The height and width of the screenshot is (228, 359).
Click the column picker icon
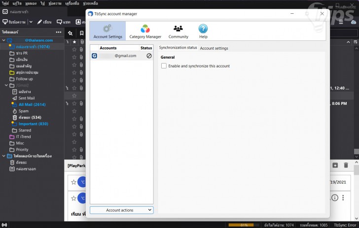pos(356,42)
